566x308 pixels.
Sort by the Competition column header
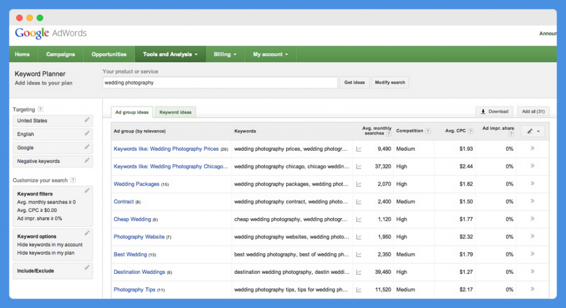coord(410,131)
